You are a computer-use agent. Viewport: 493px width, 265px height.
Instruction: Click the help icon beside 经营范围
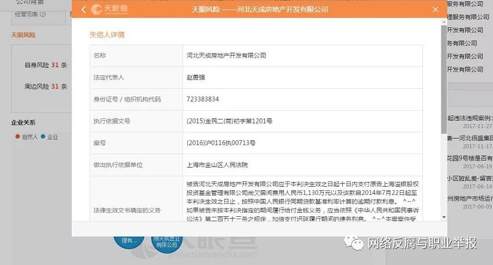click(43, 14)
